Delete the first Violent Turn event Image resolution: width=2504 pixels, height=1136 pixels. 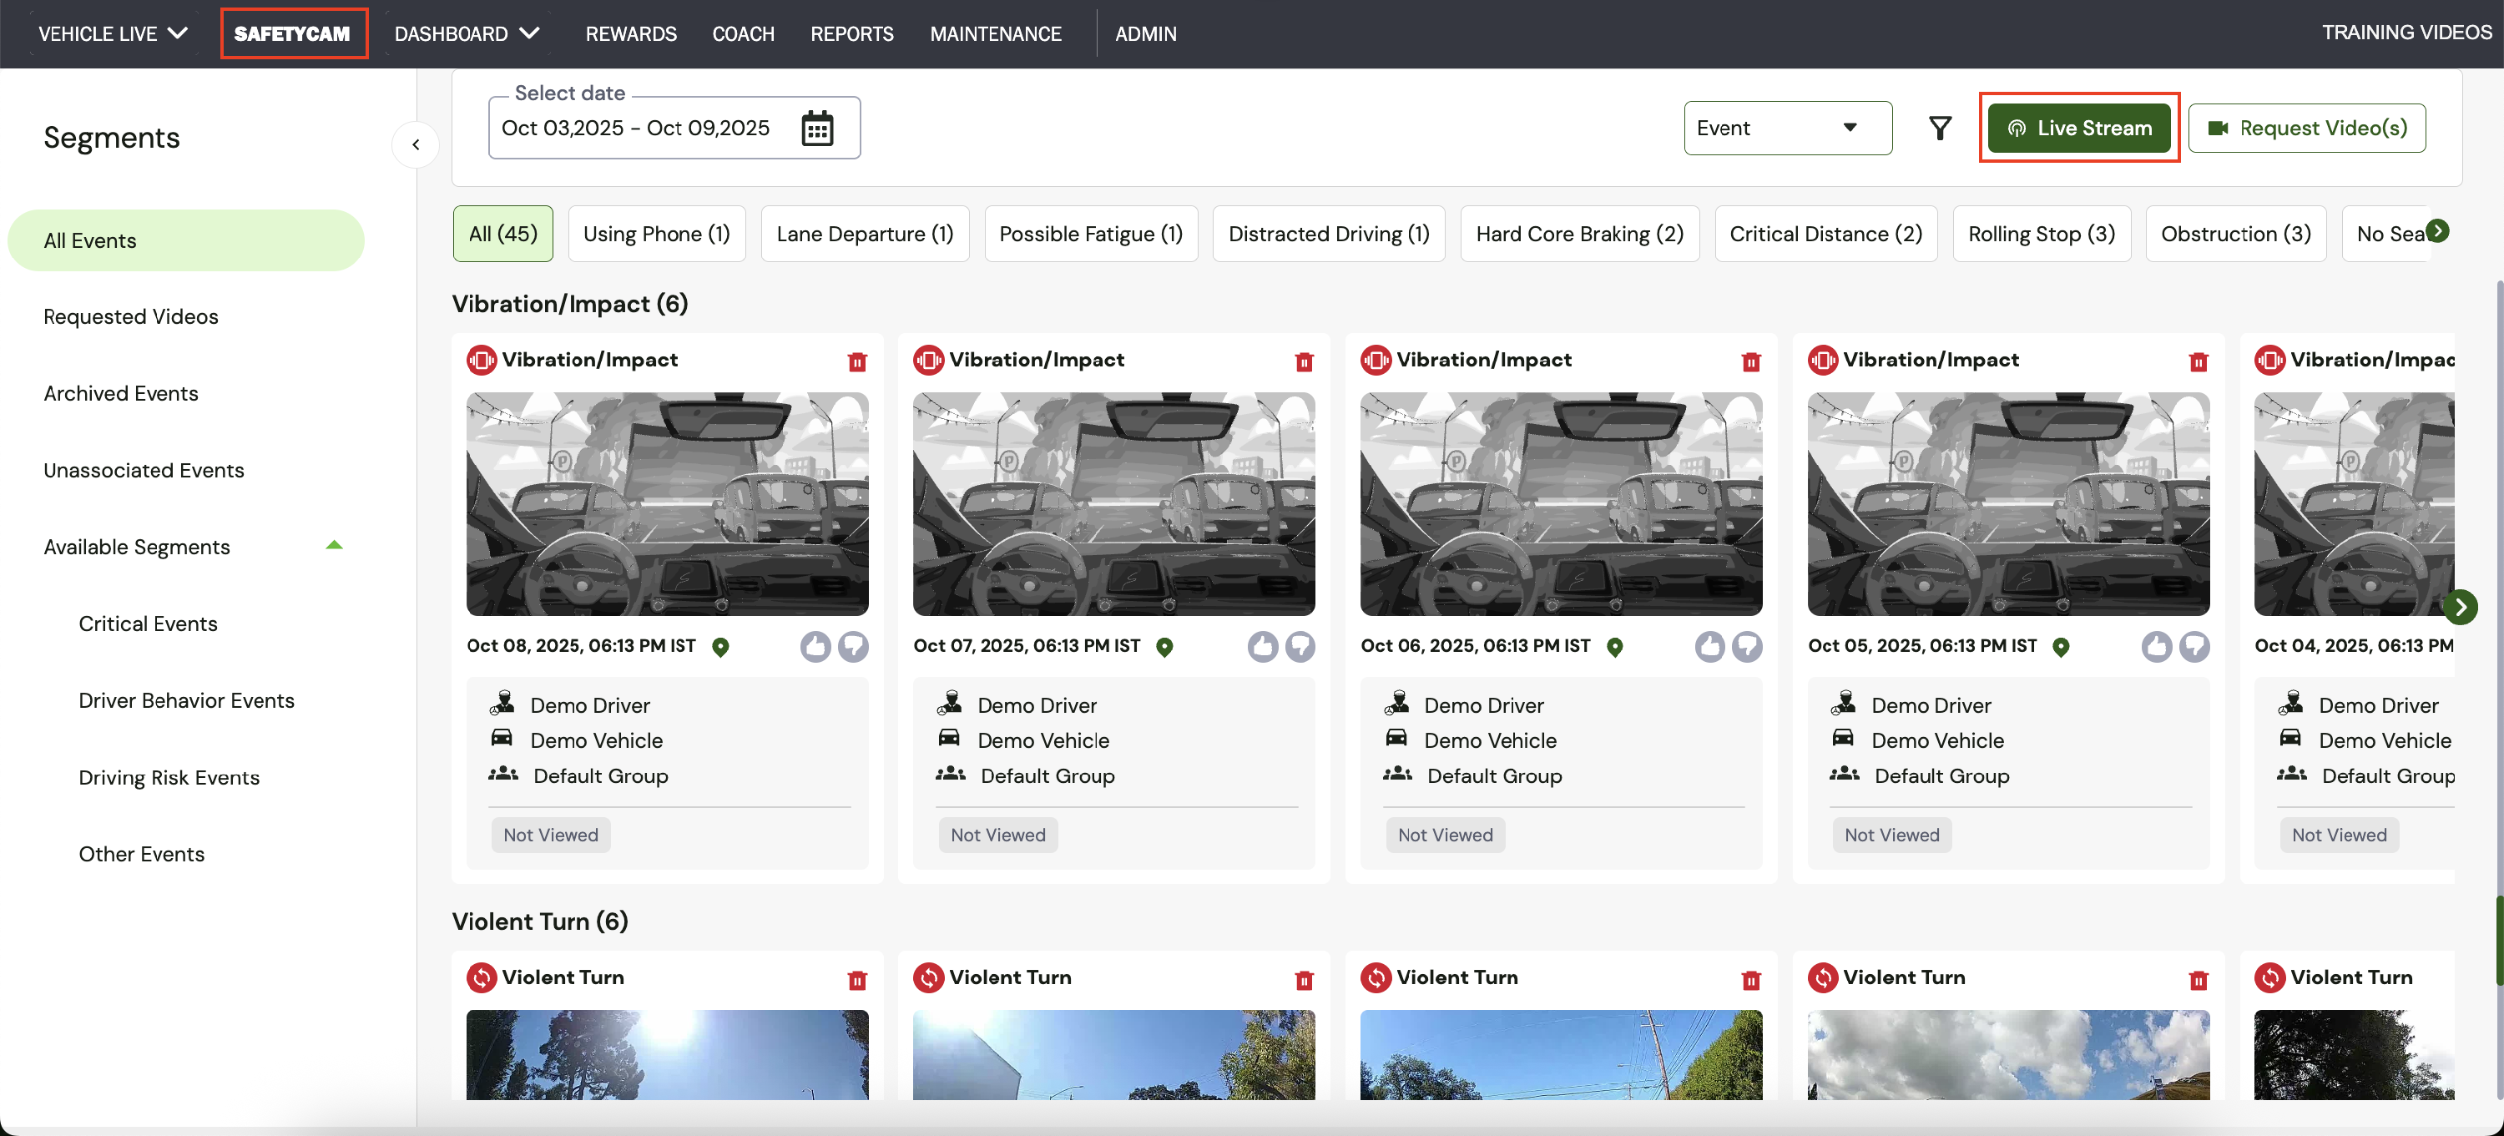coord(856,981)
